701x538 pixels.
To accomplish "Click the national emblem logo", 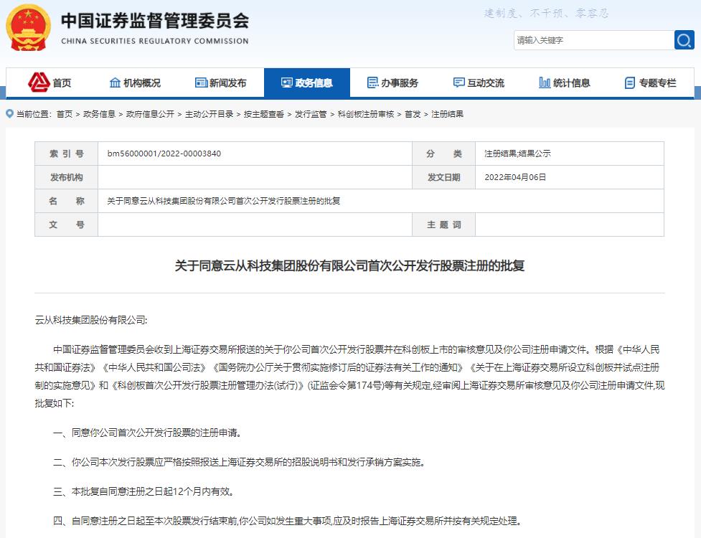I will point(28,28).
